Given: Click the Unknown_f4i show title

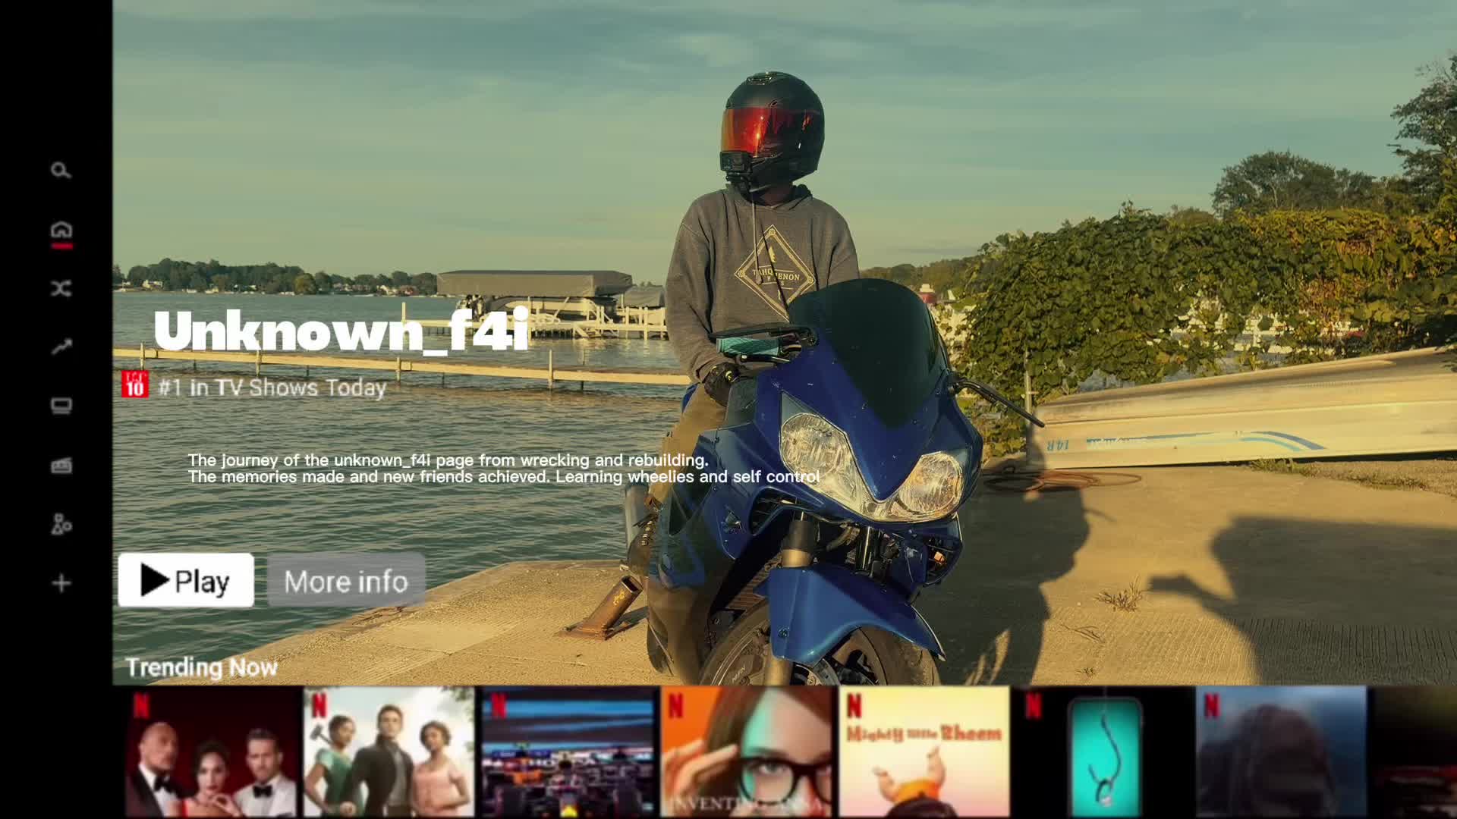Looking at the screenshot, I should 341,331.
